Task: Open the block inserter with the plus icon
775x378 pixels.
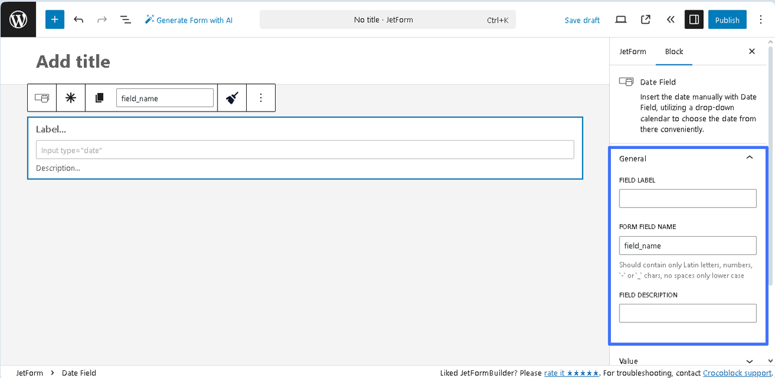Action: coord(54,19)
